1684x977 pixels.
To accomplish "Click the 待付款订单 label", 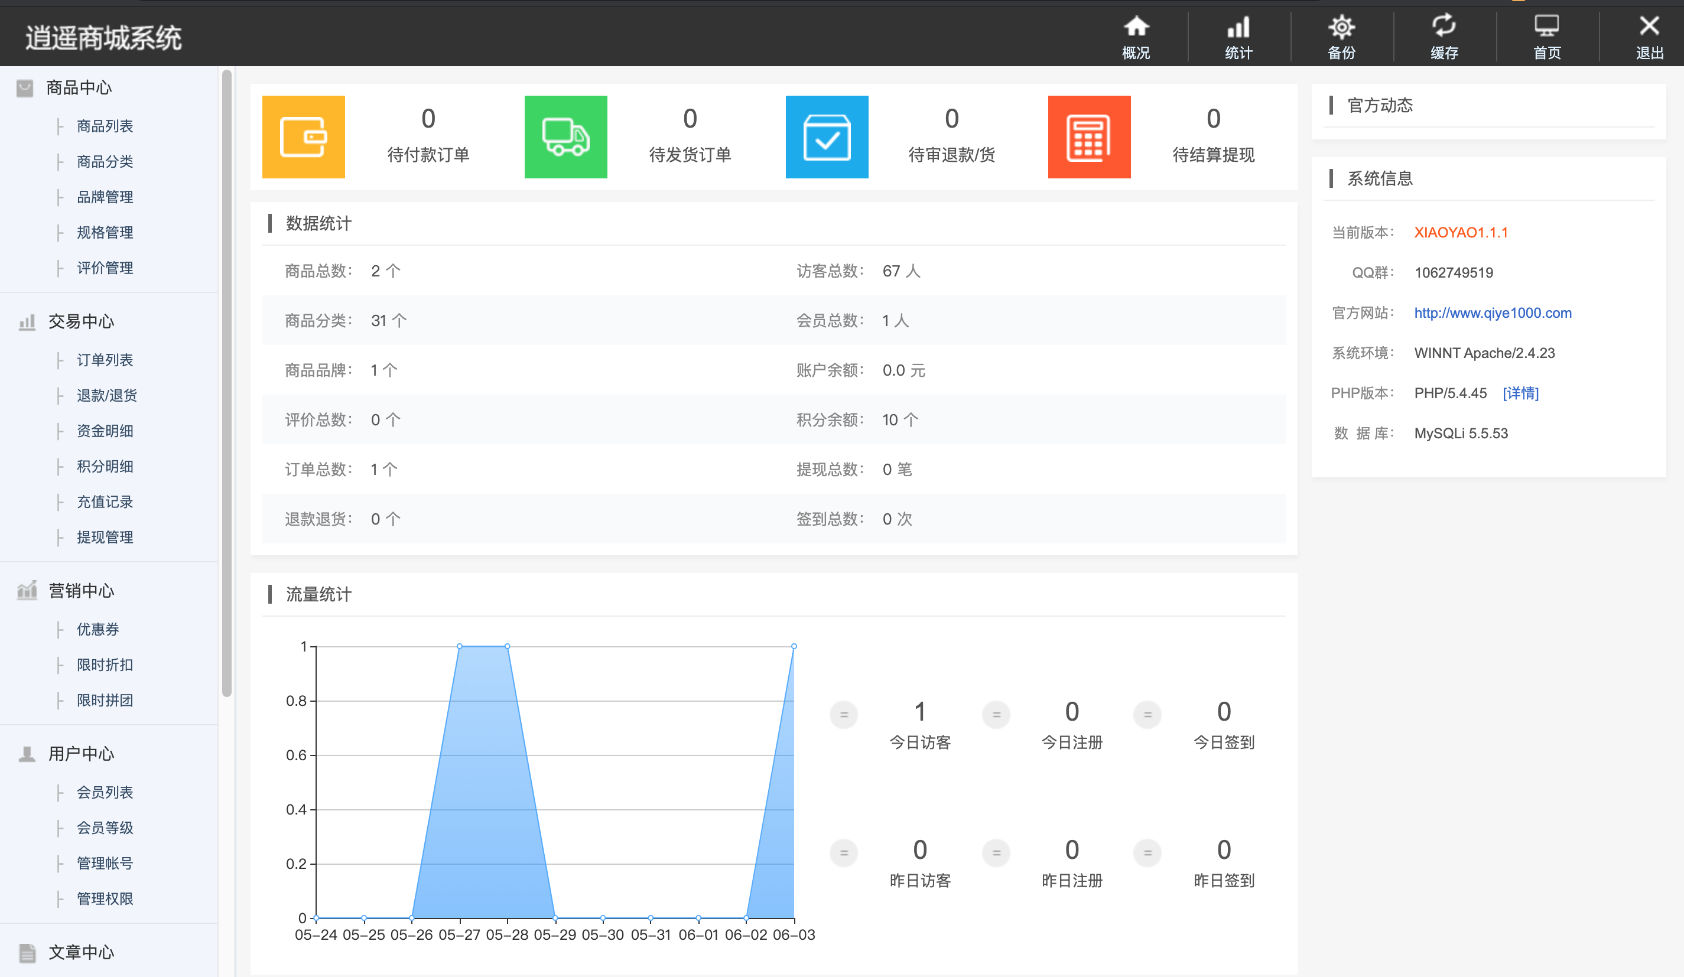I will click(428, 155).
